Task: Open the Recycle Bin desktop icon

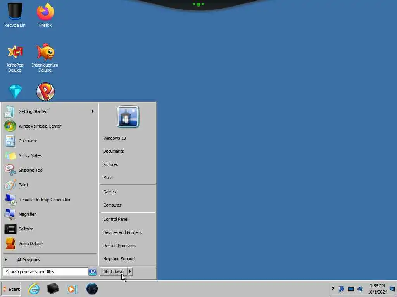Action: tap(15, 15)
